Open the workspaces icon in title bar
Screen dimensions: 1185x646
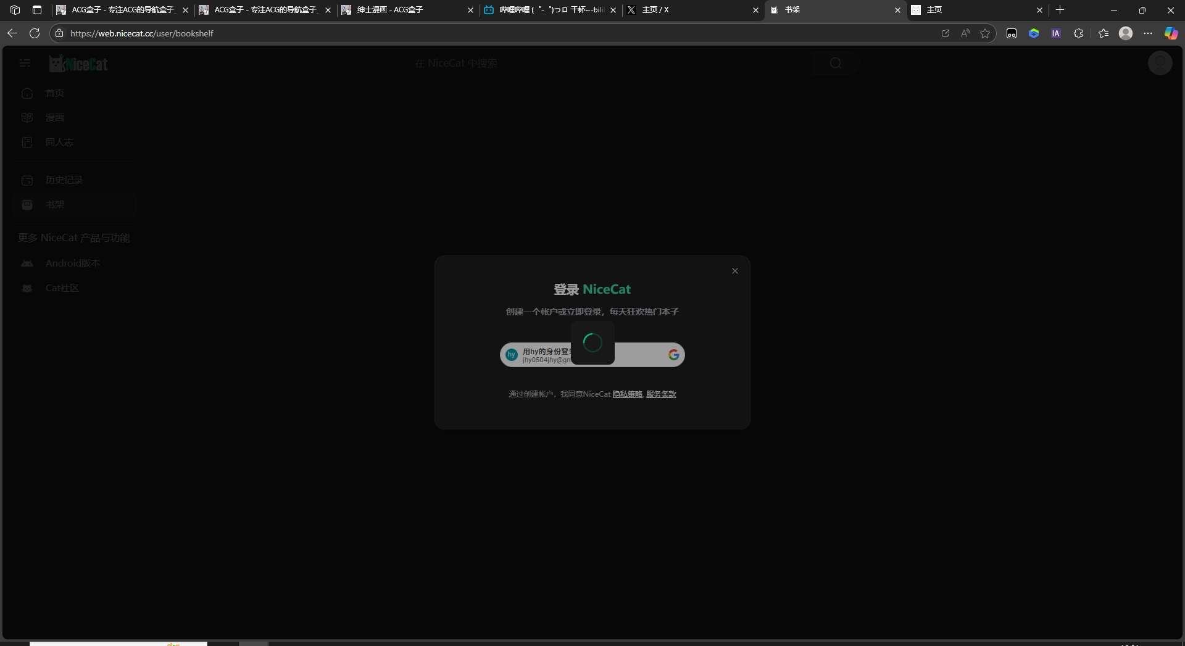click(15, 10)
